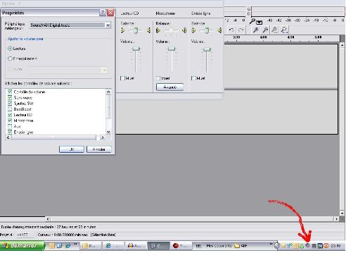Click the Fit Selection zoom icon
Screen dimensions: 346x260
click(x=274, y=30)
